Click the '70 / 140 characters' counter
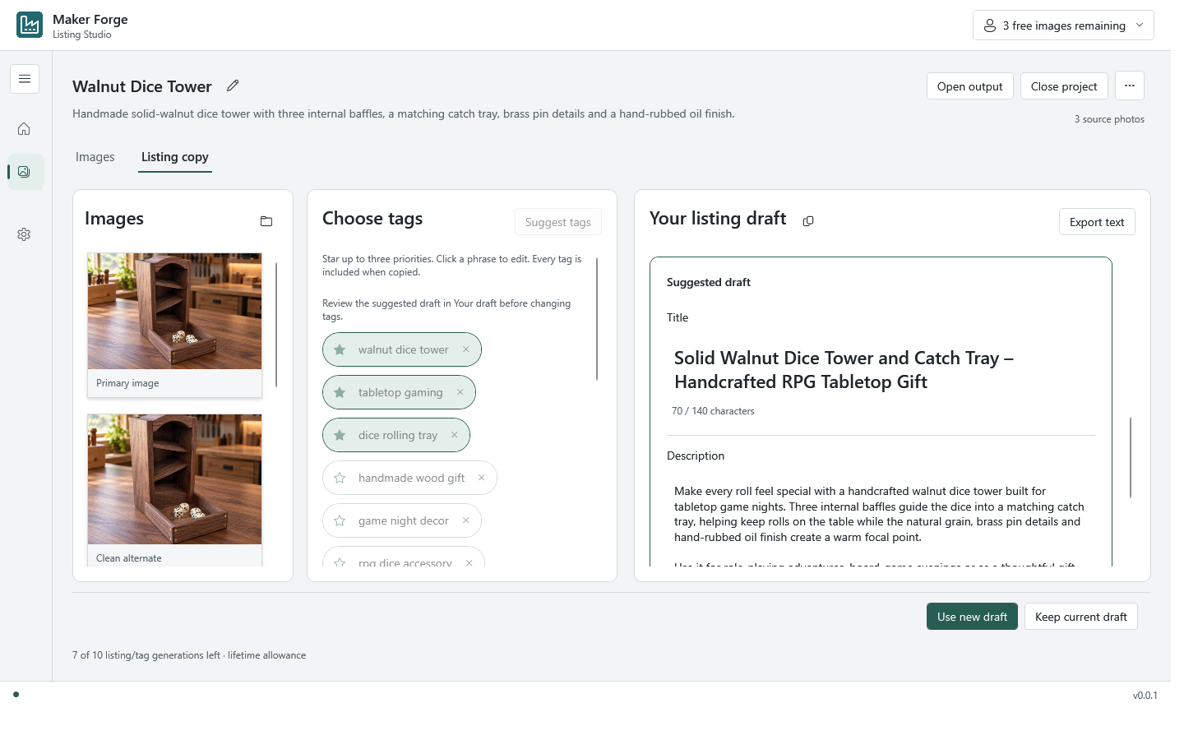 [713, 411]
